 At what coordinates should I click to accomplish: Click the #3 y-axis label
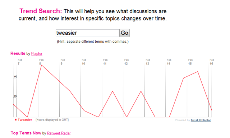[15, 96]
